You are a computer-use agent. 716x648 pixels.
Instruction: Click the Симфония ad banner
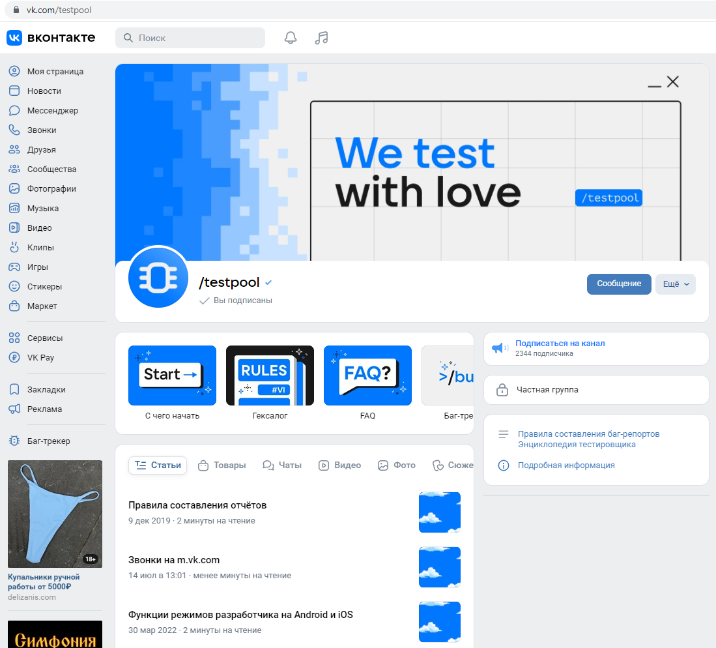pos(55,634)
